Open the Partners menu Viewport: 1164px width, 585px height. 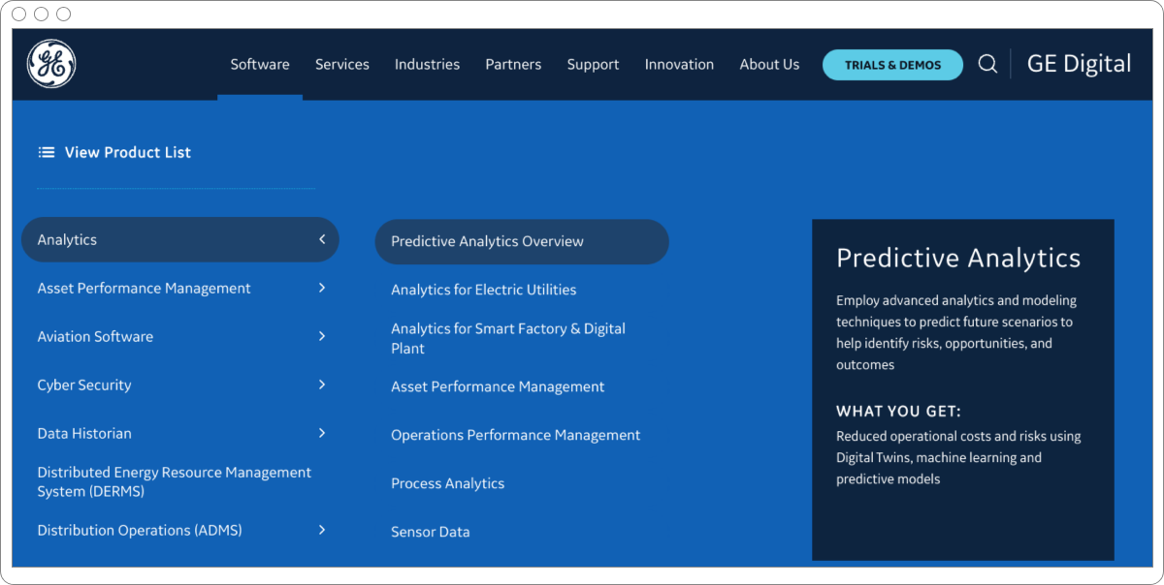click(513, 64)
